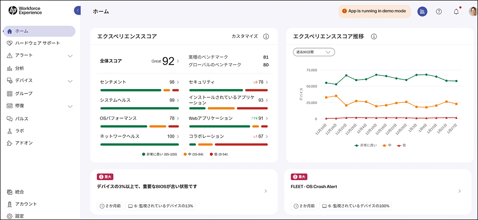Image resolution: width=478 pixels, height=220 pixels.
Task: Click the info icon next to エクスペリエンススコア推移
Action: coord(374,37)
